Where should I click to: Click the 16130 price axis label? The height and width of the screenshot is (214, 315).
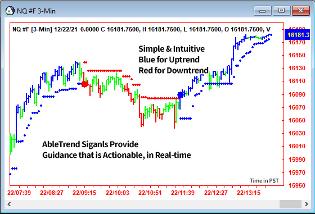pyautogui.click(x=297, y=68)
